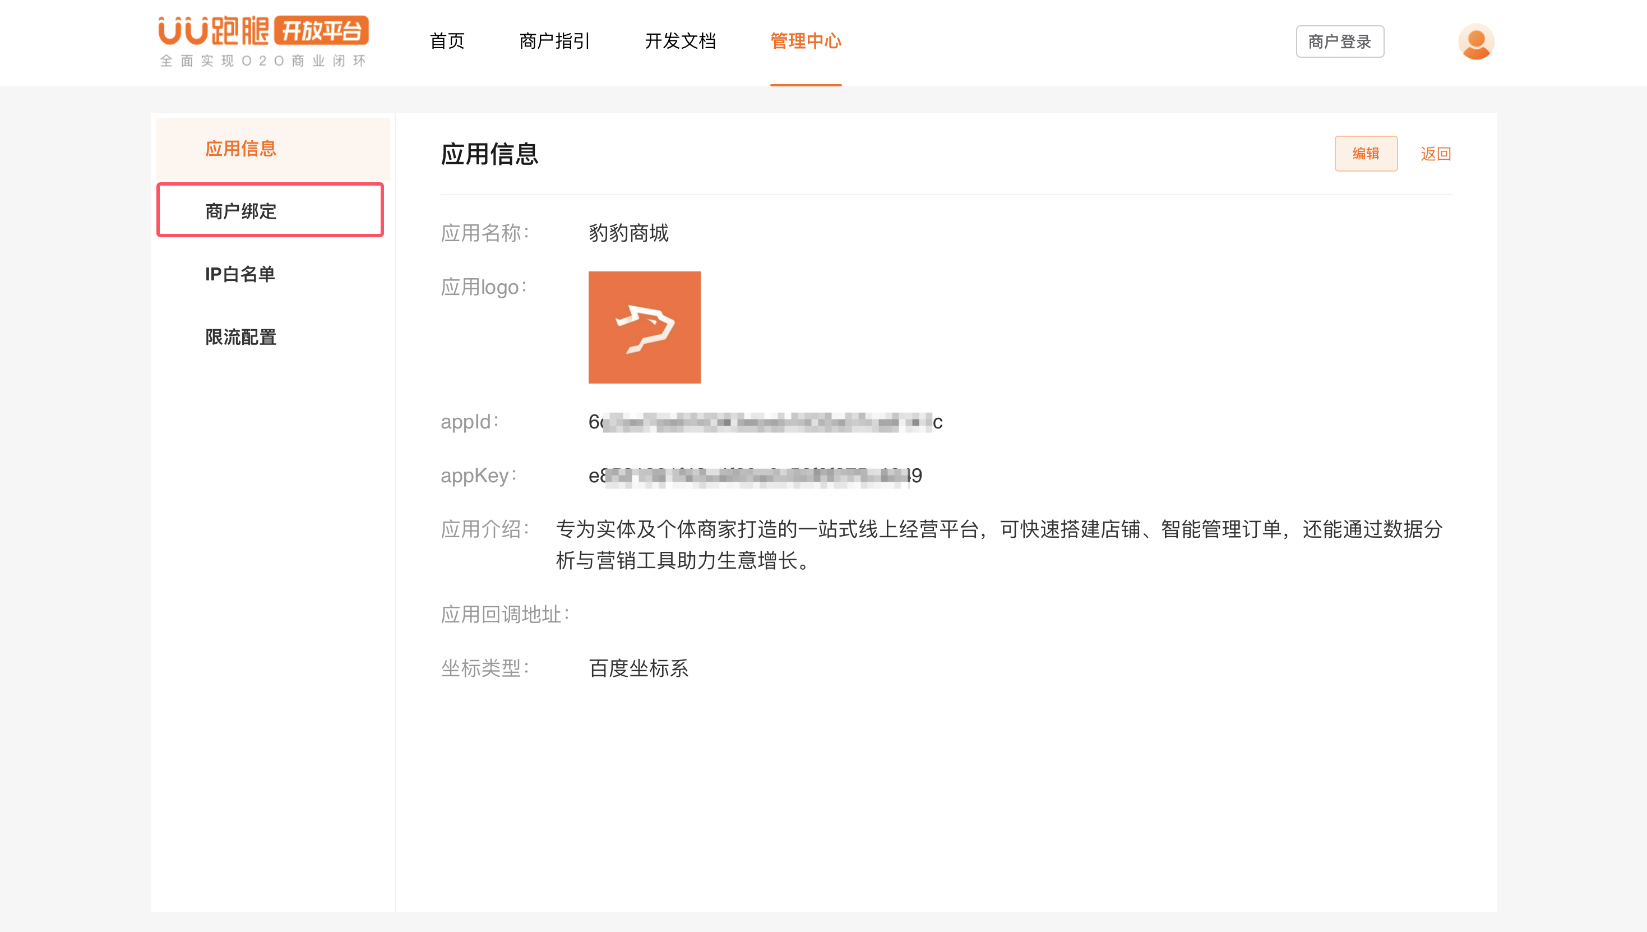This screenshot has width=1647, height=932.
Task: Click the blurred appId value
Action: click(765, 422)
